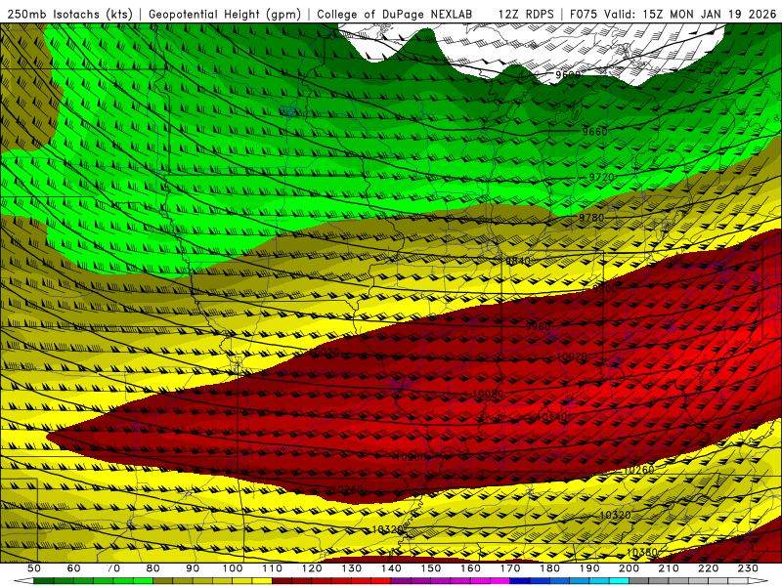Click the 10380 height contour label
The image size is (782, 586).
(x=642, y=552)
